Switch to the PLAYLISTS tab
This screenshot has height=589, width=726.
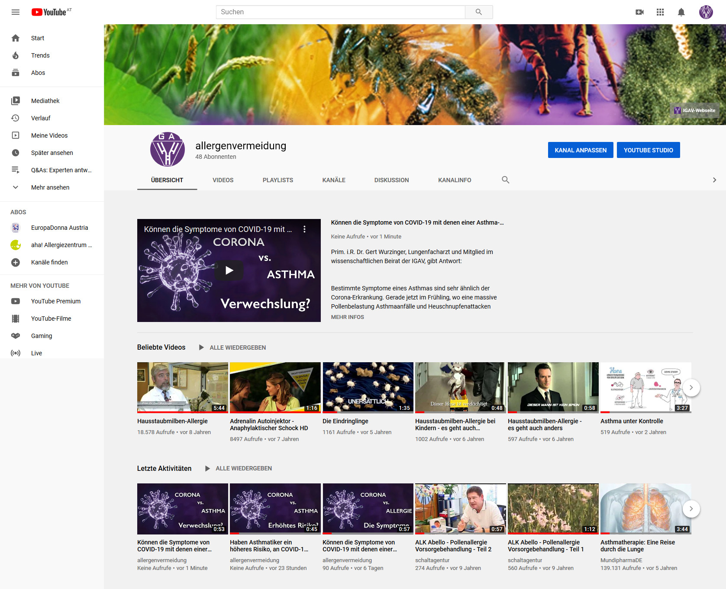(x=278, y=180)
